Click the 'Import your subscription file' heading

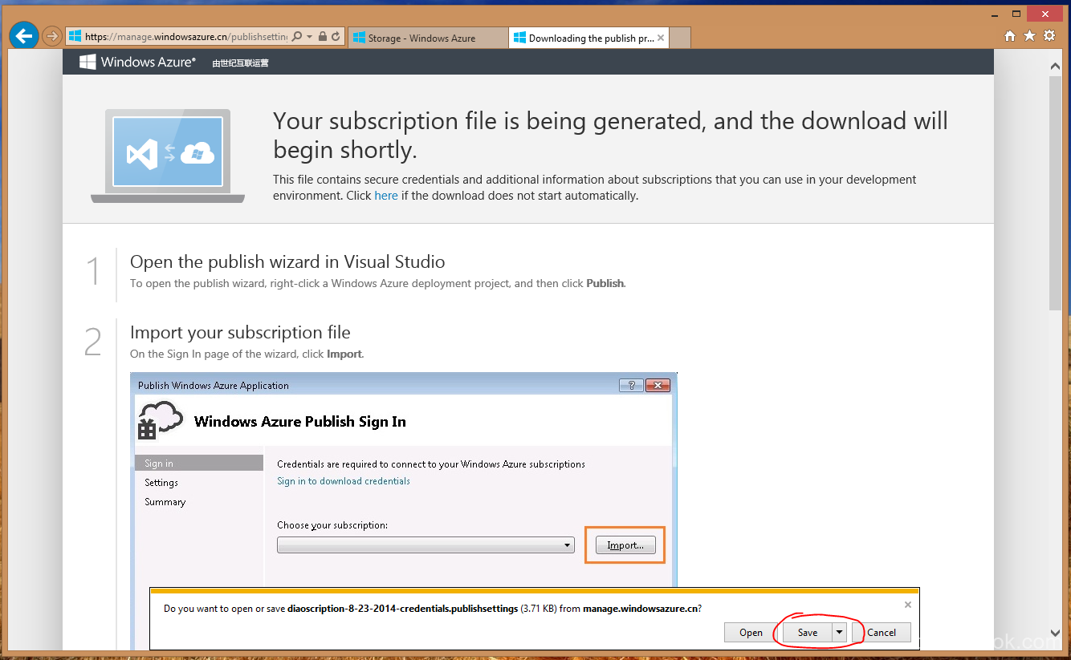(240, 333)
